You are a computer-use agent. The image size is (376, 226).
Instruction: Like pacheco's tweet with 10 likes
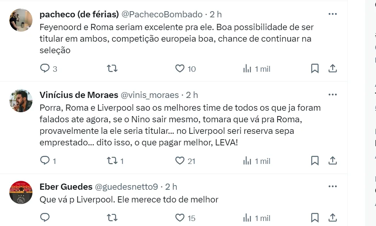(x=180, y=69)
